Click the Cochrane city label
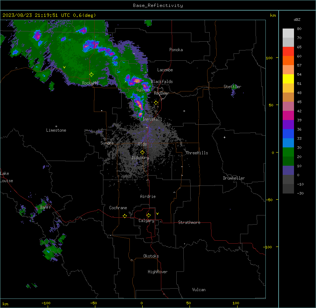316x308 pixels. (118, 208)
